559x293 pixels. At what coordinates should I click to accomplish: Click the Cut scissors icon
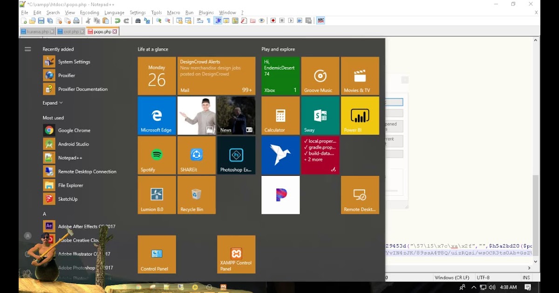(87, 20)
